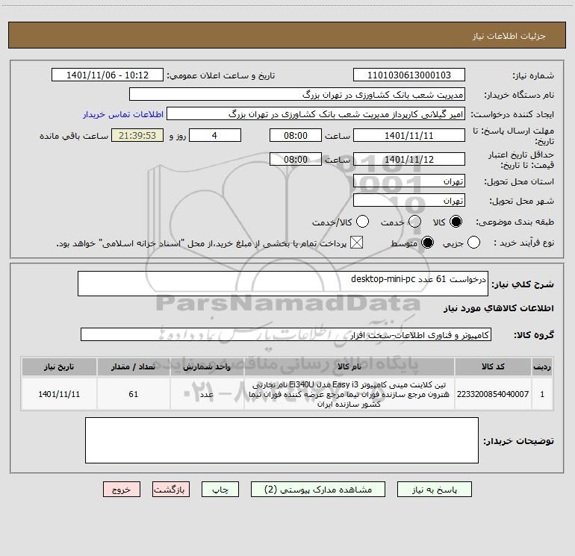Click the buyer organization name field
The height and width of the screenshot is (556, 575).
click(297, 95)
